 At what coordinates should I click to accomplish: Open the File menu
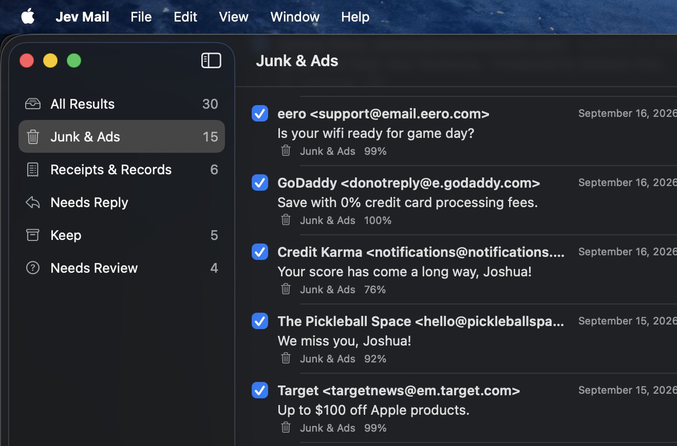(141, 17)
